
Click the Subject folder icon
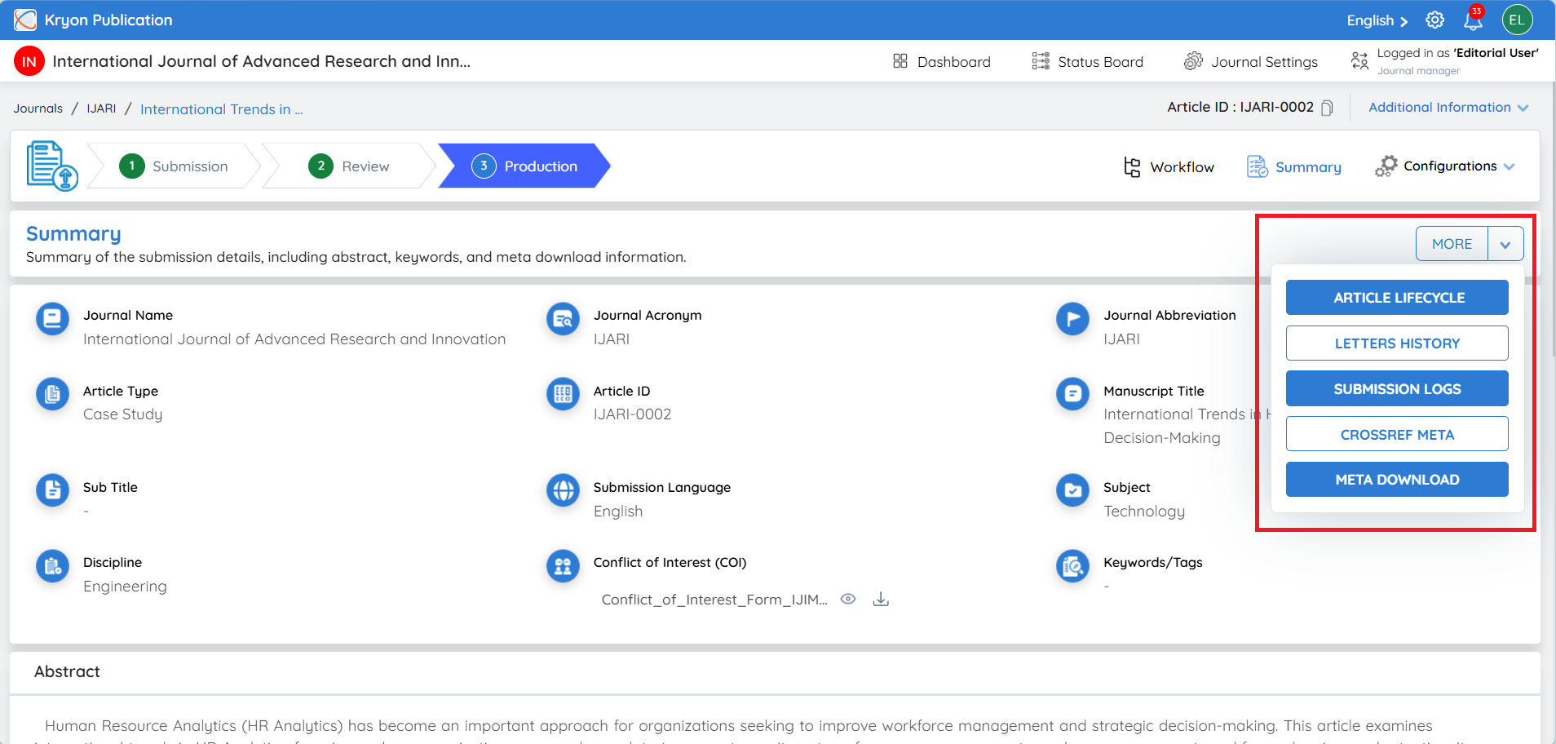[x=1073, y=490]
